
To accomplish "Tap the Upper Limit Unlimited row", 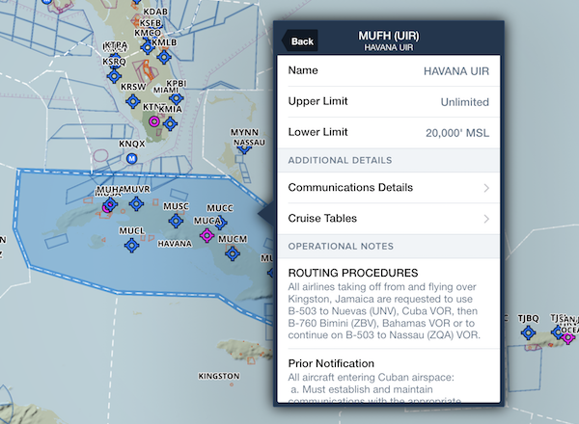I will (388, 102).
